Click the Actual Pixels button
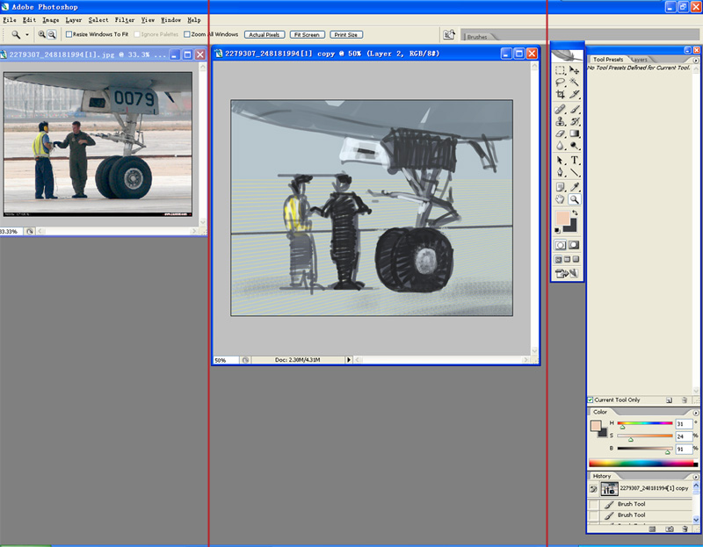This screenshot has width=703, height=547. [x=265, y=34]
